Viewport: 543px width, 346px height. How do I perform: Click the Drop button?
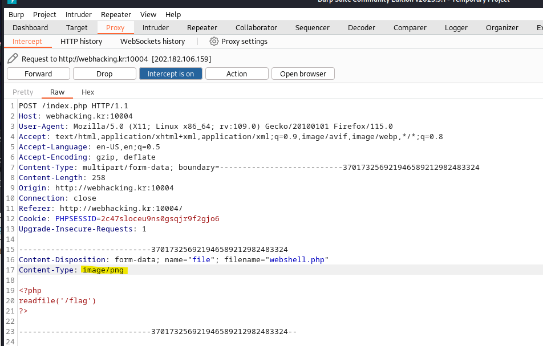[104, 74]
